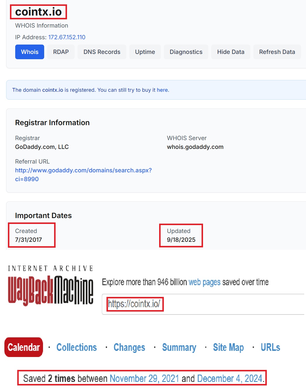Click the cointx.io link in the notice banner
This screenshot has height=391, width=306.
tap(53, 90)
